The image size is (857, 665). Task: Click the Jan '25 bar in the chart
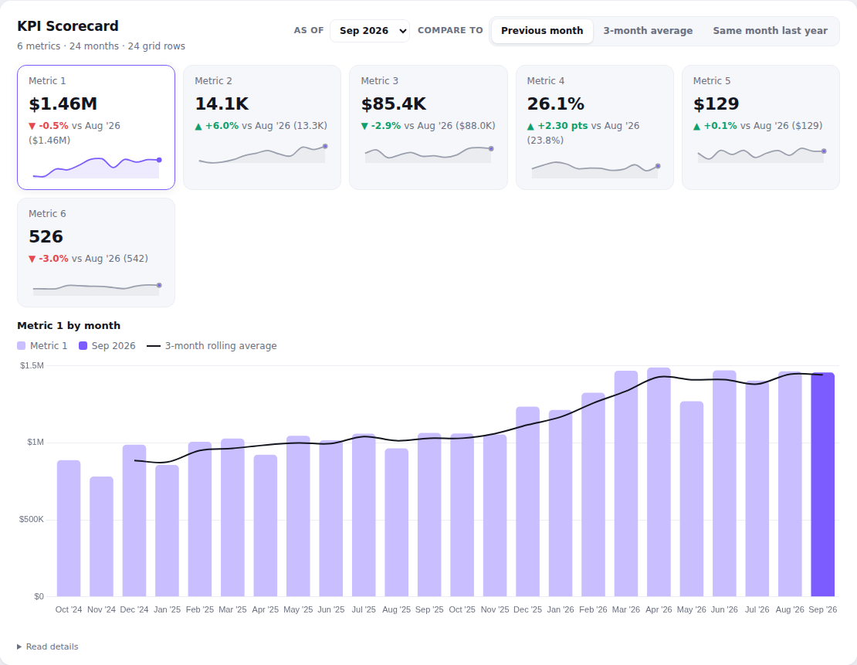(x=168, y=531)
